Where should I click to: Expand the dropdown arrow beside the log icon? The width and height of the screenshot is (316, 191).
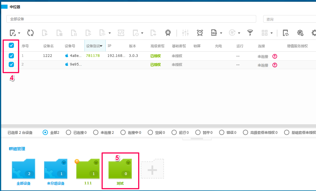click(x=221, y=33)
